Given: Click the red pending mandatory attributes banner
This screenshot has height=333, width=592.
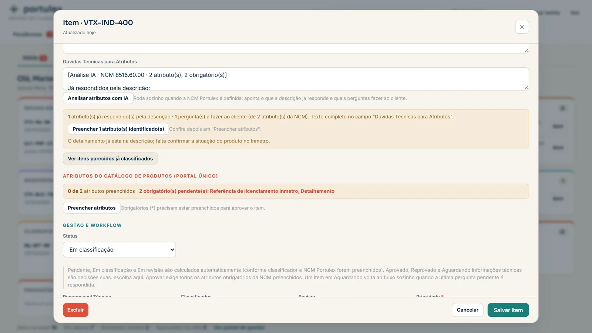Looking at the screenshot, I should [x=296, y=191].
